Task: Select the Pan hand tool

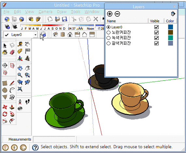Action: pos(27,68)
